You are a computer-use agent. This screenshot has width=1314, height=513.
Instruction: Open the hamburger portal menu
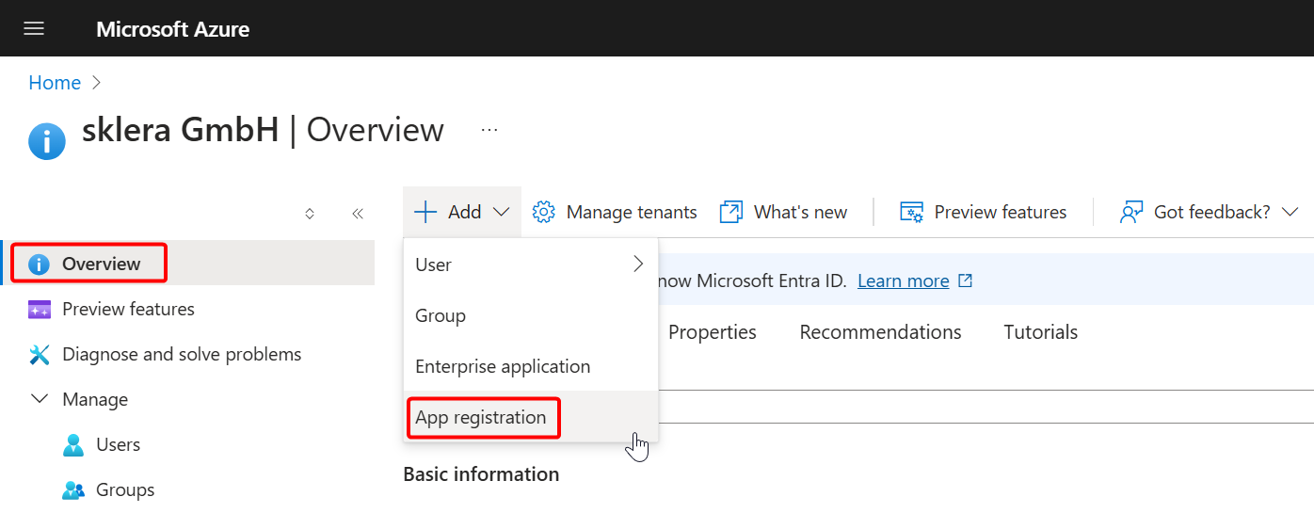(x=34, y=28)
